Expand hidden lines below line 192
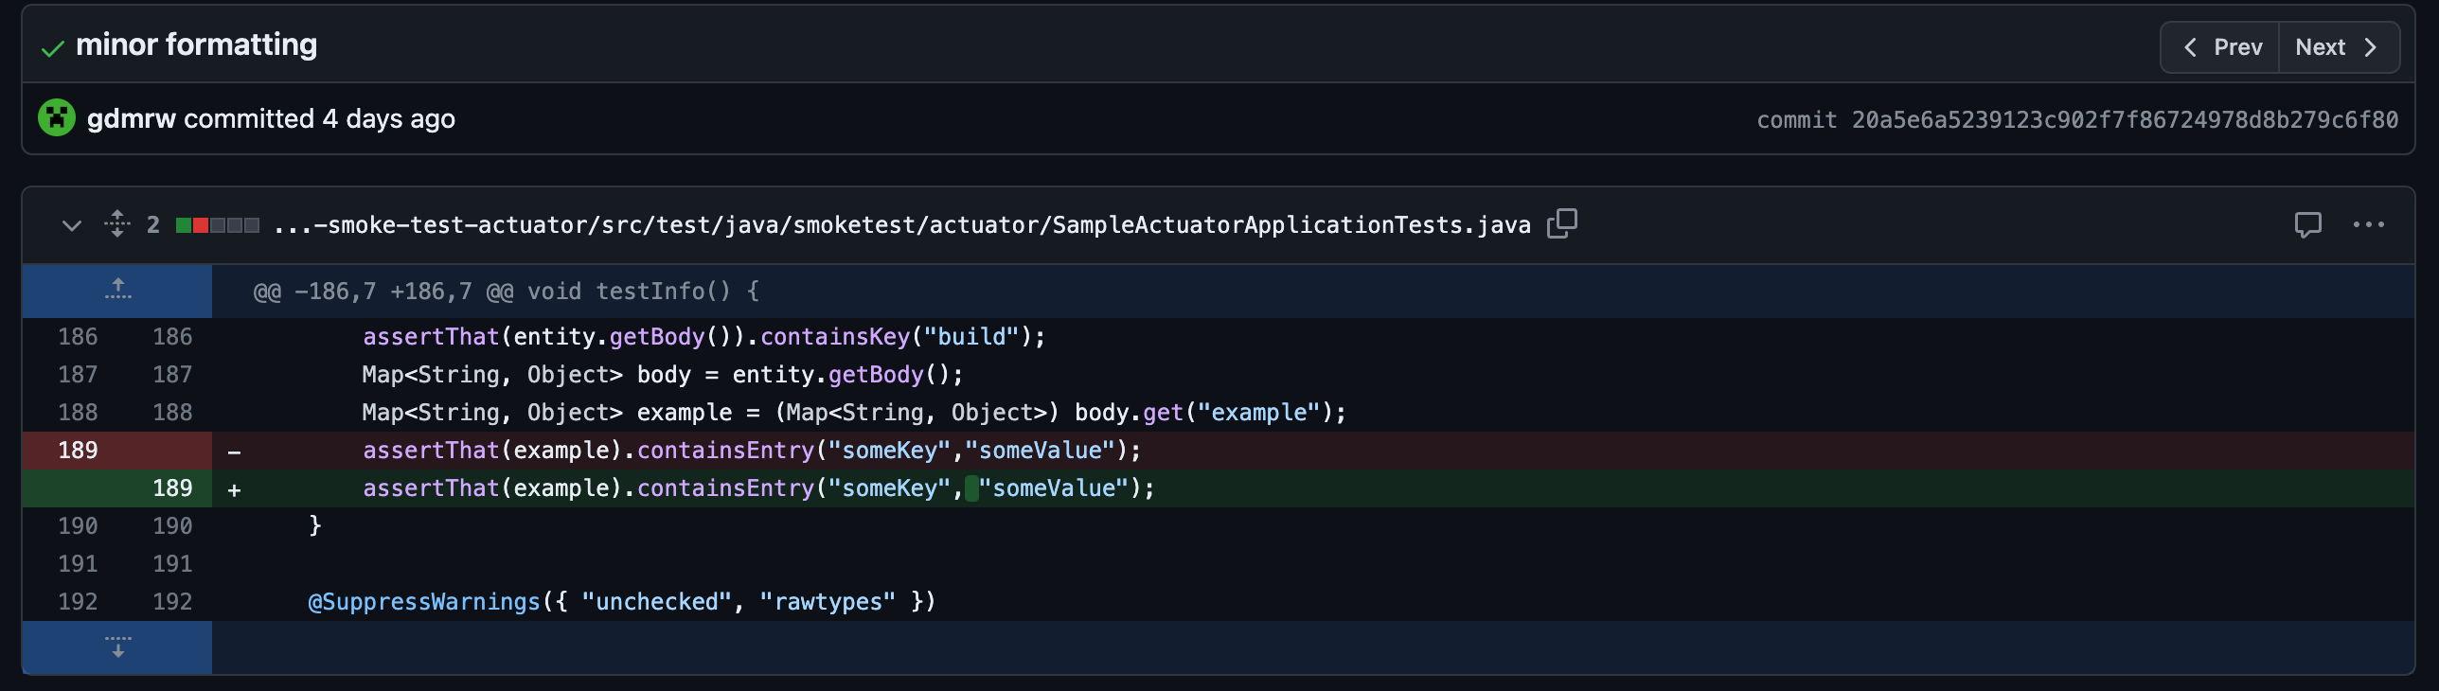This screenshot has height=691, width=2439. 117,647
